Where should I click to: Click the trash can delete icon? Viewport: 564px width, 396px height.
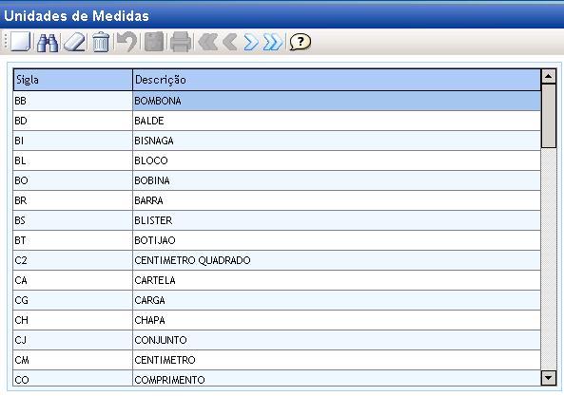tap(101, 42)
